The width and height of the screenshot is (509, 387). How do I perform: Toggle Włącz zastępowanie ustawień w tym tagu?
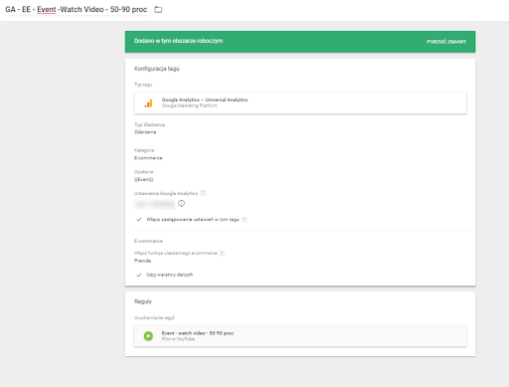point(139,219)
